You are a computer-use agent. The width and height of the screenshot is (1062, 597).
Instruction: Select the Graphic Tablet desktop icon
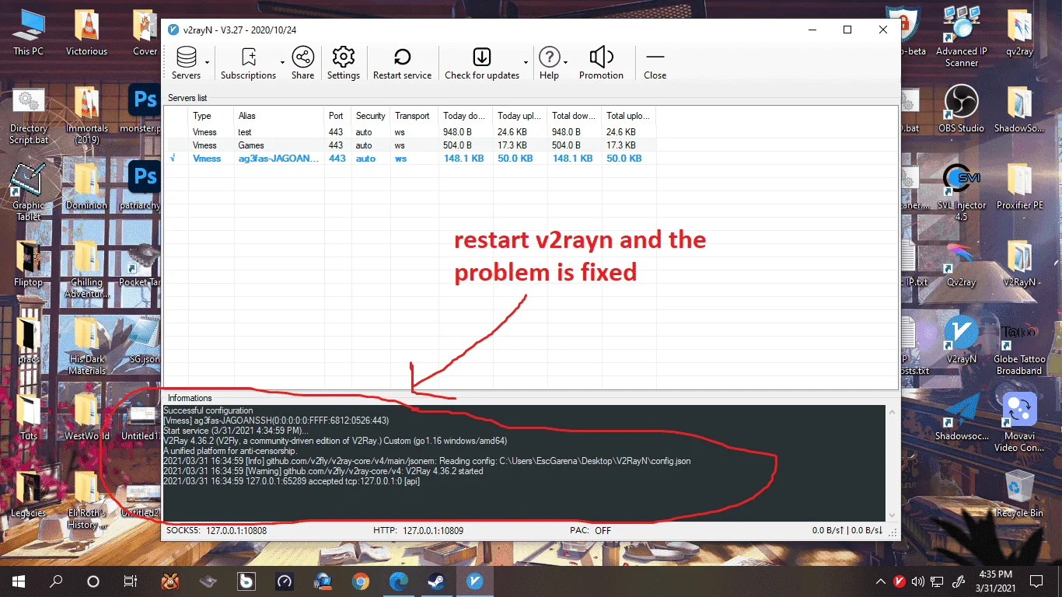[29, 193]
